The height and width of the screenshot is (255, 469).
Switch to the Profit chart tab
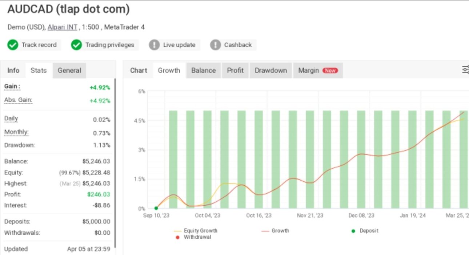pyautogui.click(x=235, y=70)
